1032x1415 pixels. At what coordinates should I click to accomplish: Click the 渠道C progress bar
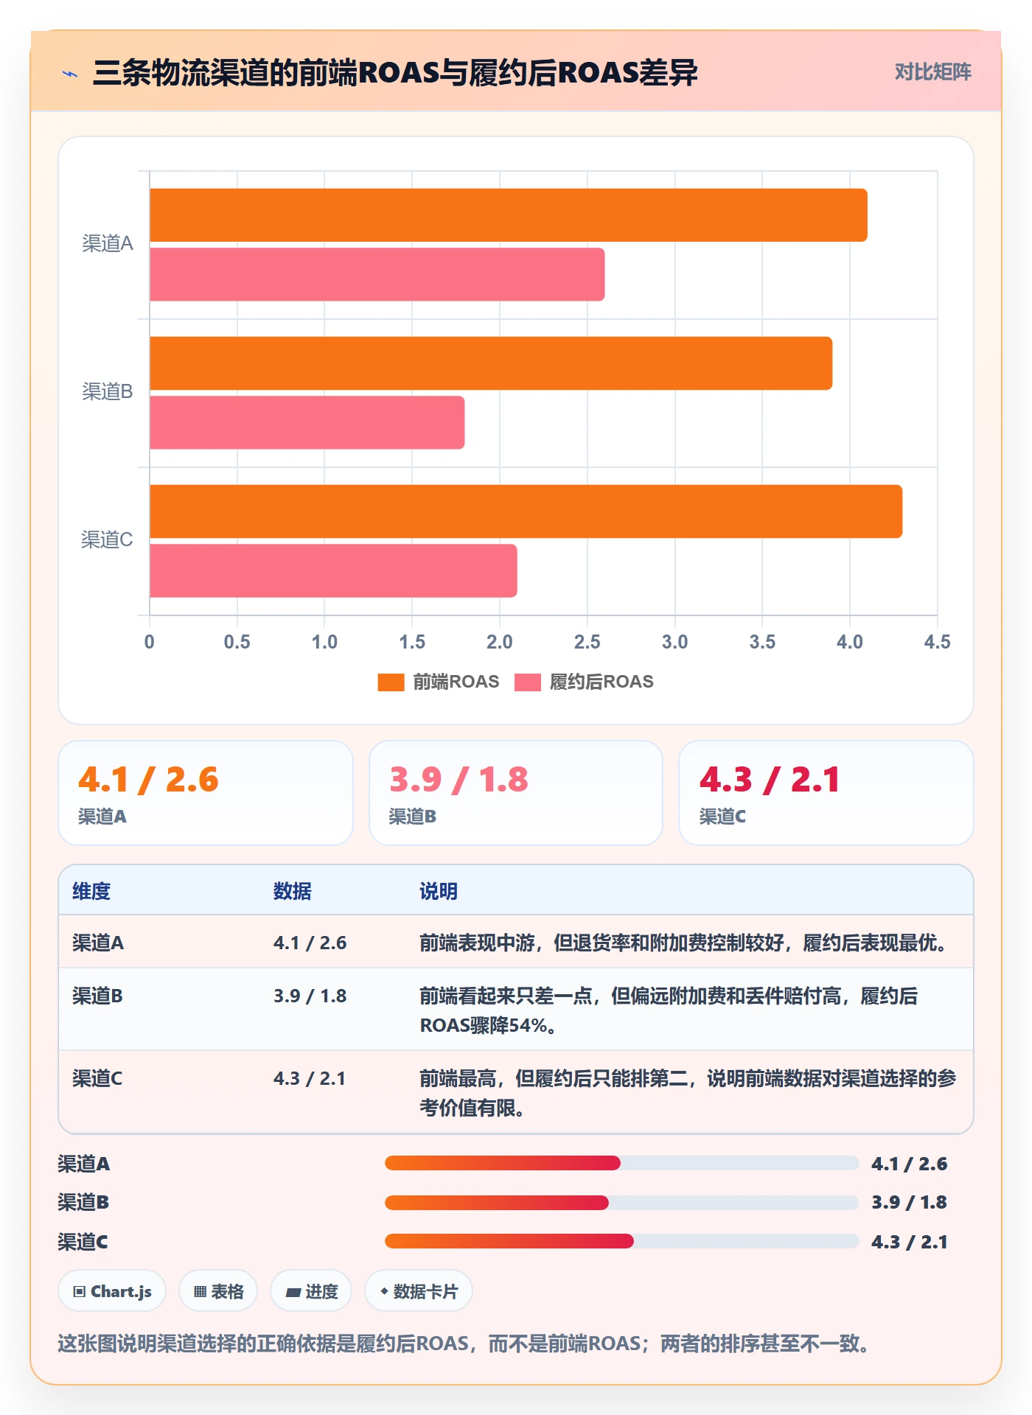point(621,1242)
